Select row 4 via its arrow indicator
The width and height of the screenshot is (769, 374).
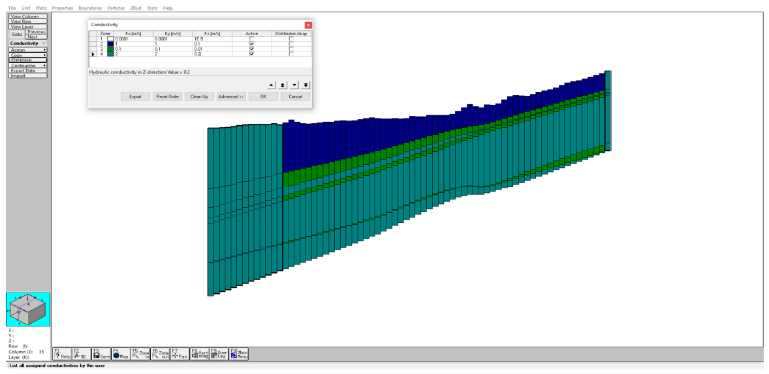point(93,54)
